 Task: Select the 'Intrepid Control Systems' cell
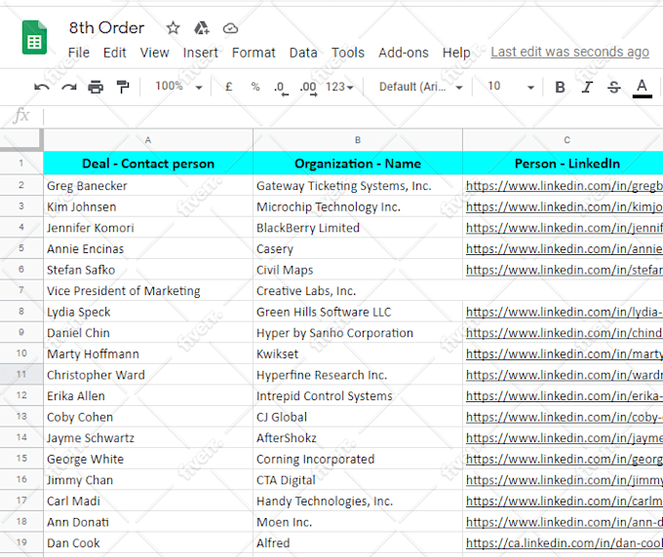click(x=358, y=395)
